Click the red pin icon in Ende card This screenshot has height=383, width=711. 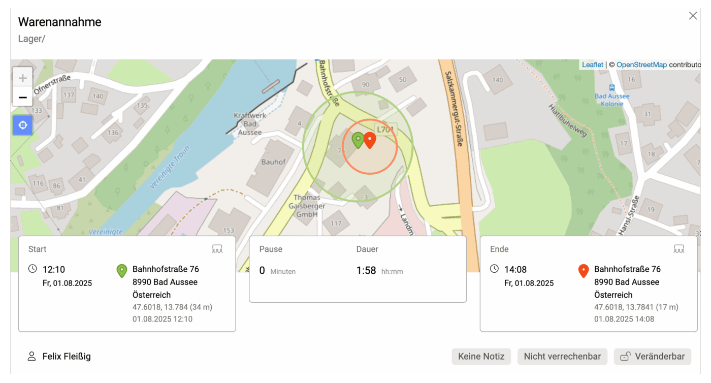tap(584, 271)
